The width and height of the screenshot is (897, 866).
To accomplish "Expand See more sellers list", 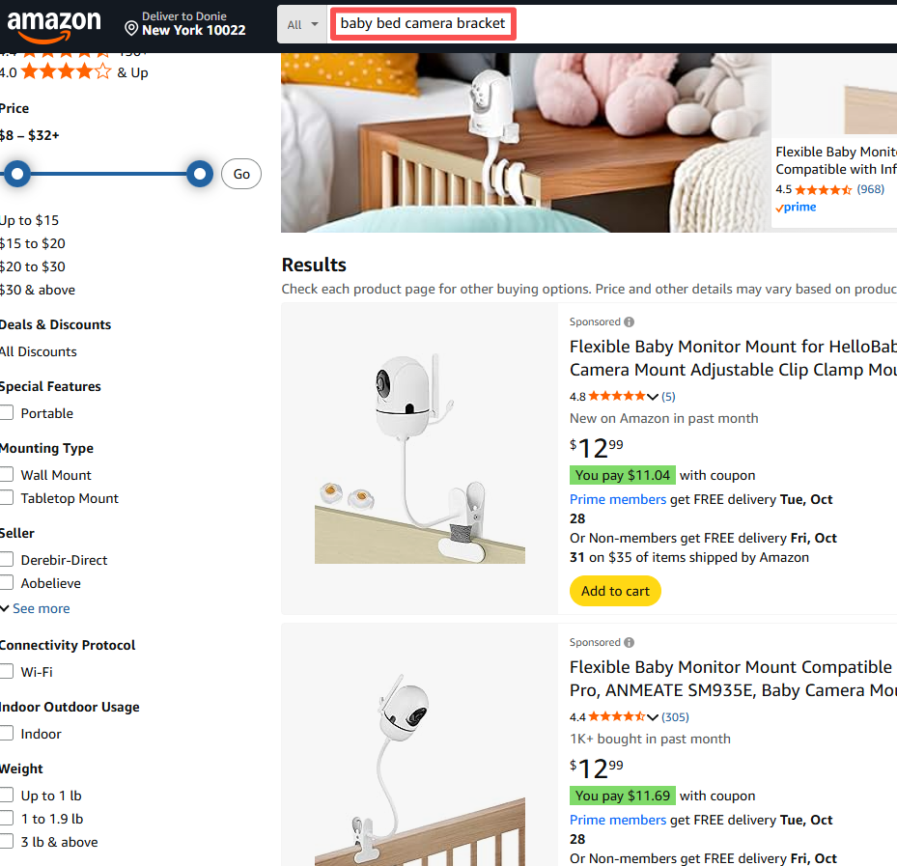I will coord(36,609).
